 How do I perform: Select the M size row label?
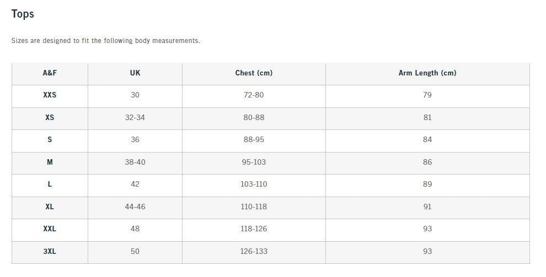click(x=50, y=162)
